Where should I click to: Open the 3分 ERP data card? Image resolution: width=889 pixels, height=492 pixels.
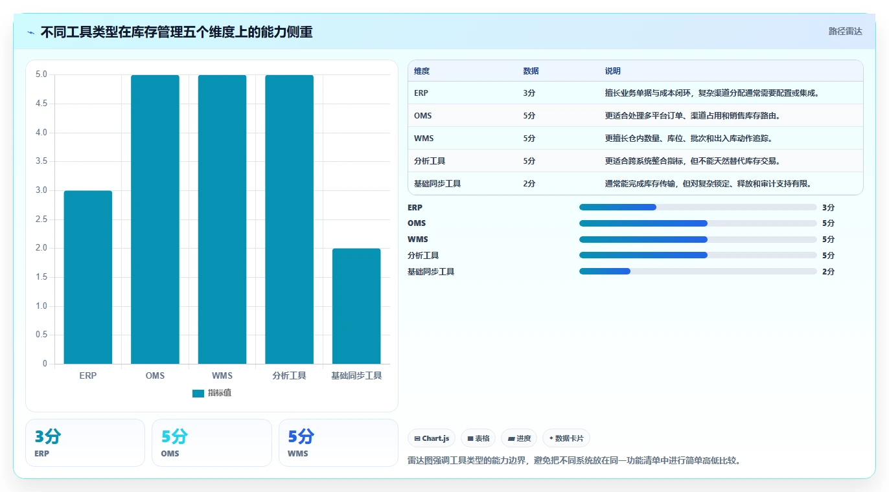pyautogui.click(x=85, y=443)
